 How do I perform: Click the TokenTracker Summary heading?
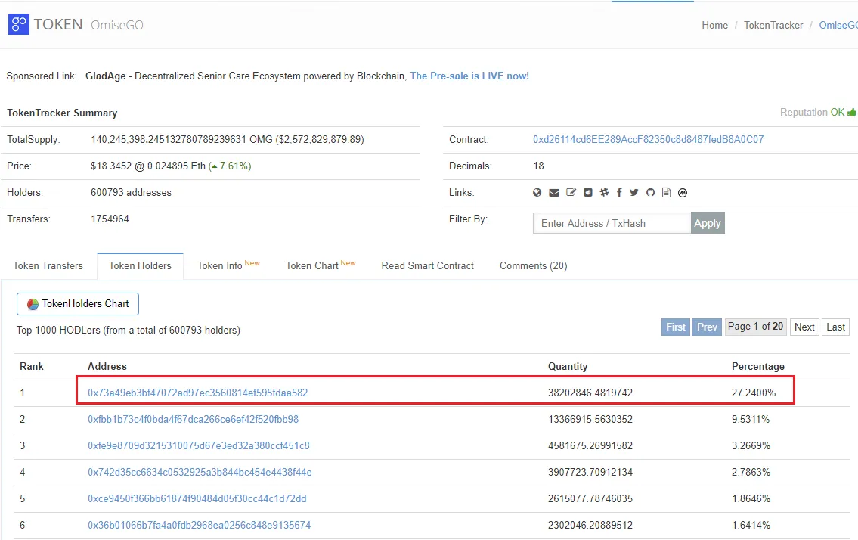click(62, 113)
